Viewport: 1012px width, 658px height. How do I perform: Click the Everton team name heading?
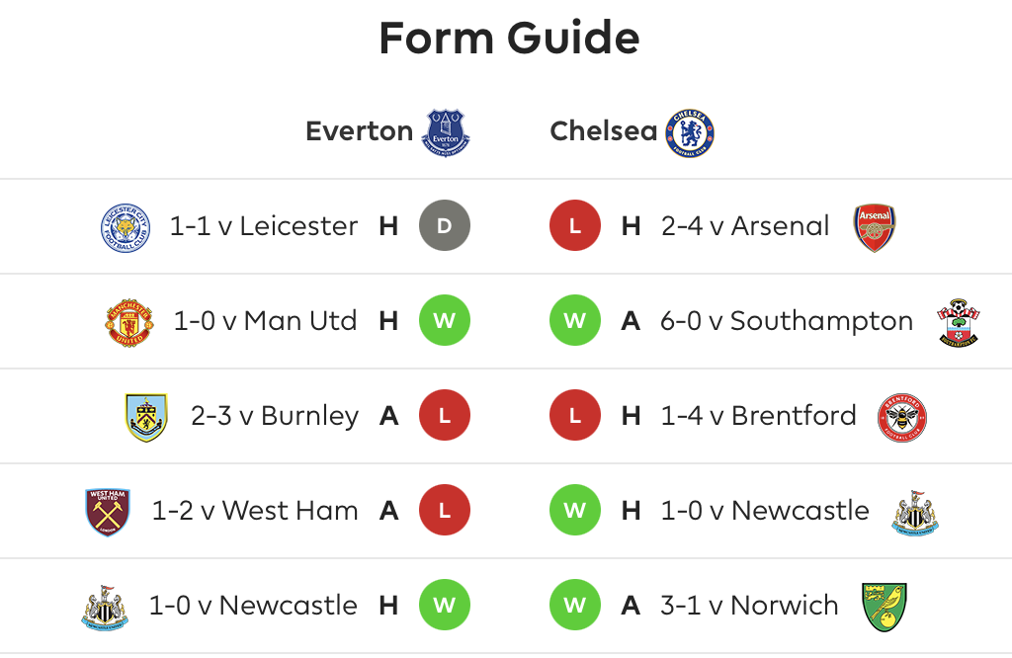pyautogui.click(x=359, y=131)
